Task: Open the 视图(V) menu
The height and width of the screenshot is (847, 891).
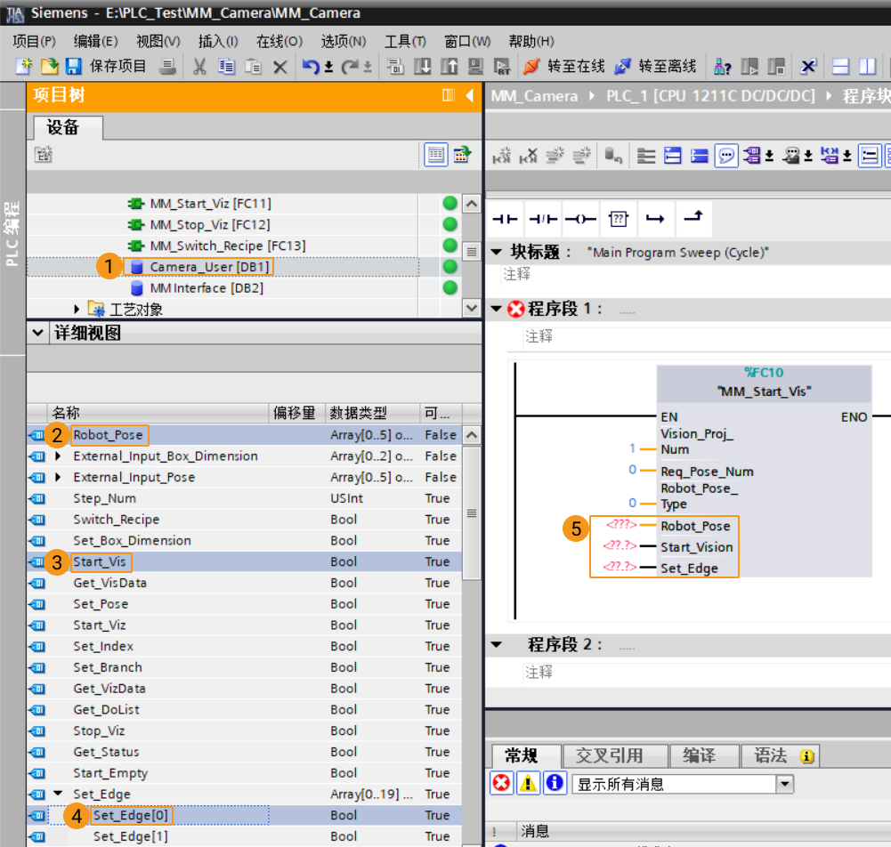Action: coord(158,42)
